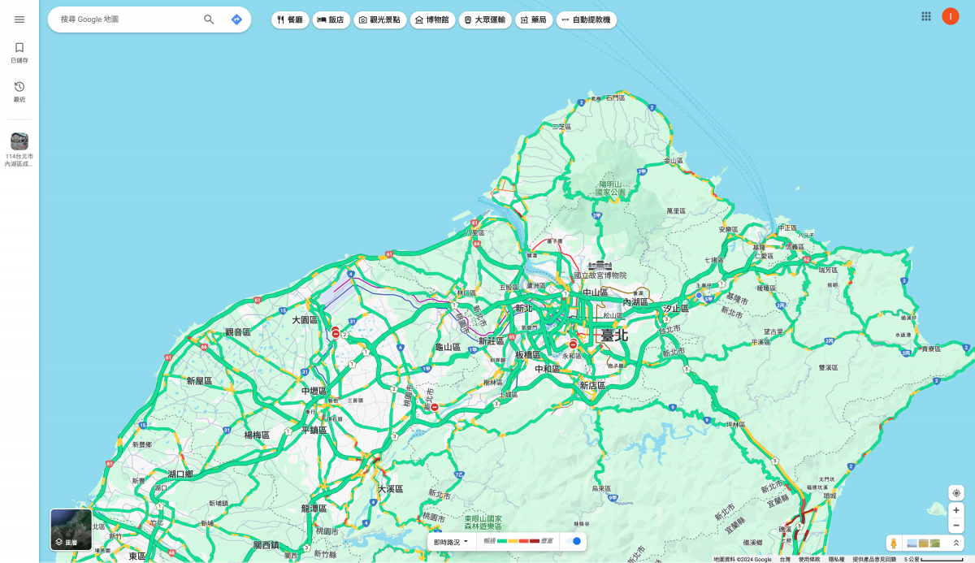Select the Street View pegman
Screen dimensions: 975x563
894,543
